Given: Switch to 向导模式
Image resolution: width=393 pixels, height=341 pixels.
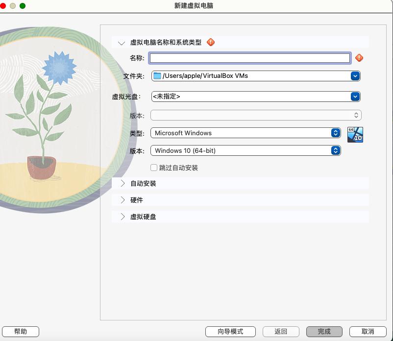Looking at the screenshot, I should click(230, 332).
